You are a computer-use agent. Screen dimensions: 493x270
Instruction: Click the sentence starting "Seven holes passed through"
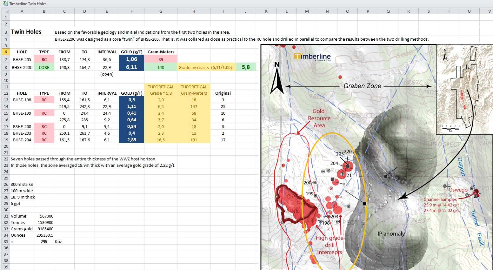coord(83,159)
